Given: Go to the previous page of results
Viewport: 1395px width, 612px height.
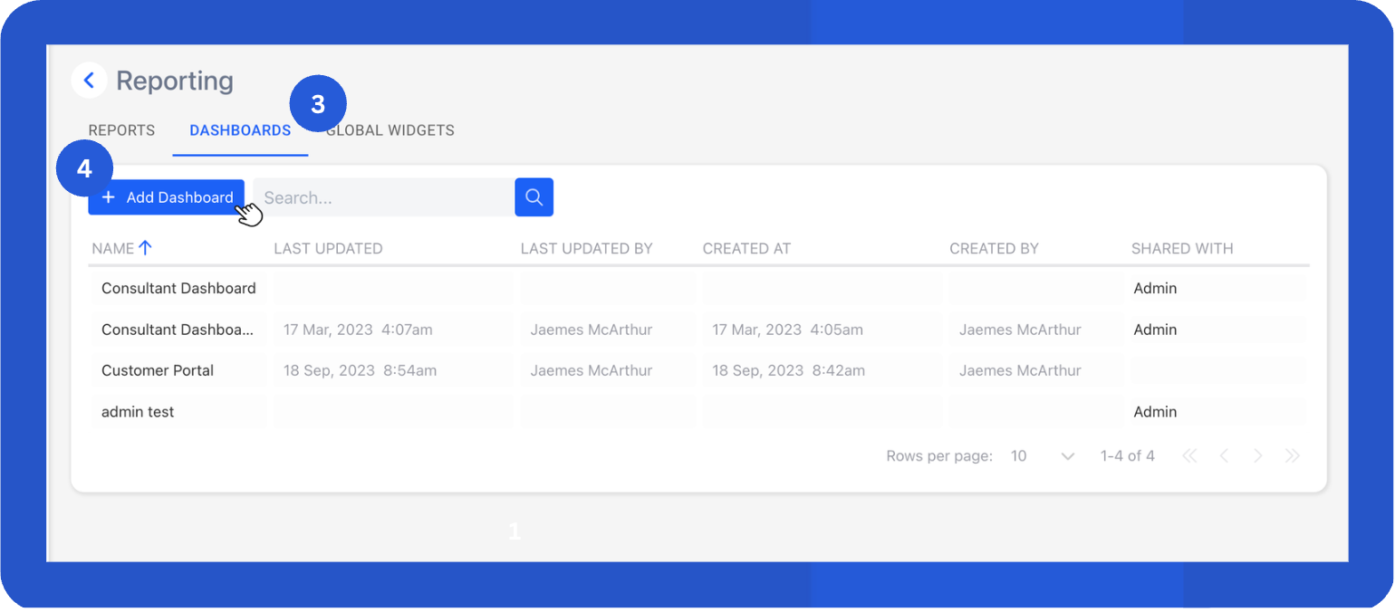Looking at the screenshot, I should point(1224,456).
